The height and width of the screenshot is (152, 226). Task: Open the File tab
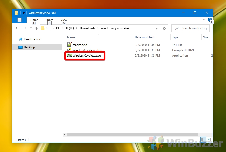pos(19,20)
